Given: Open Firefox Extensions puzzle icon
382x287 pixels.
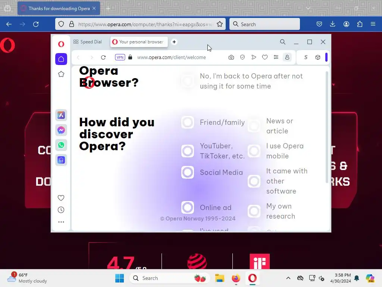Looking at the screenshot, I should coord(360,24).
